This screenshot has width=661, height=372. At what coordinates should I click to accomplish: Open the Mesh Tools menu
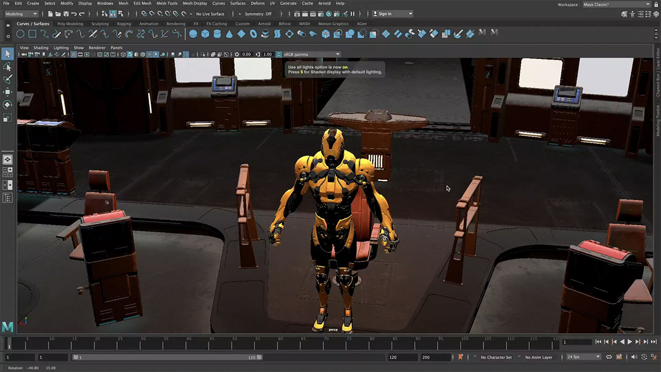167,4
